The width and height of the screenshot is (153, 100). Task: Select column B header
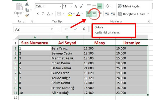67,37
